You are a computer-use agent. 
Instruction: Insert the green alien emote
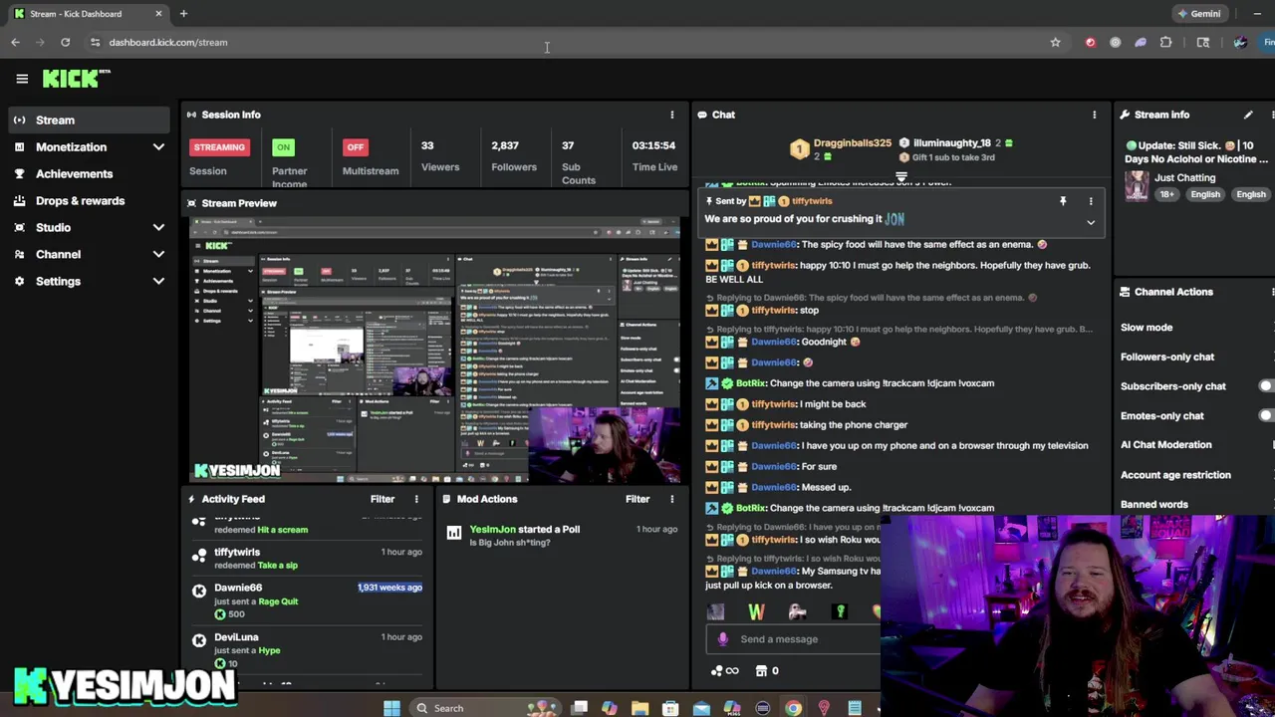[x=840, y=611]
